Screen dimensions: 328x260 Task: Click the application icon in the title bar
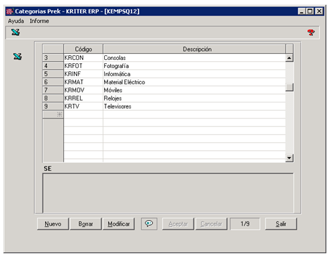click(9, 11)
